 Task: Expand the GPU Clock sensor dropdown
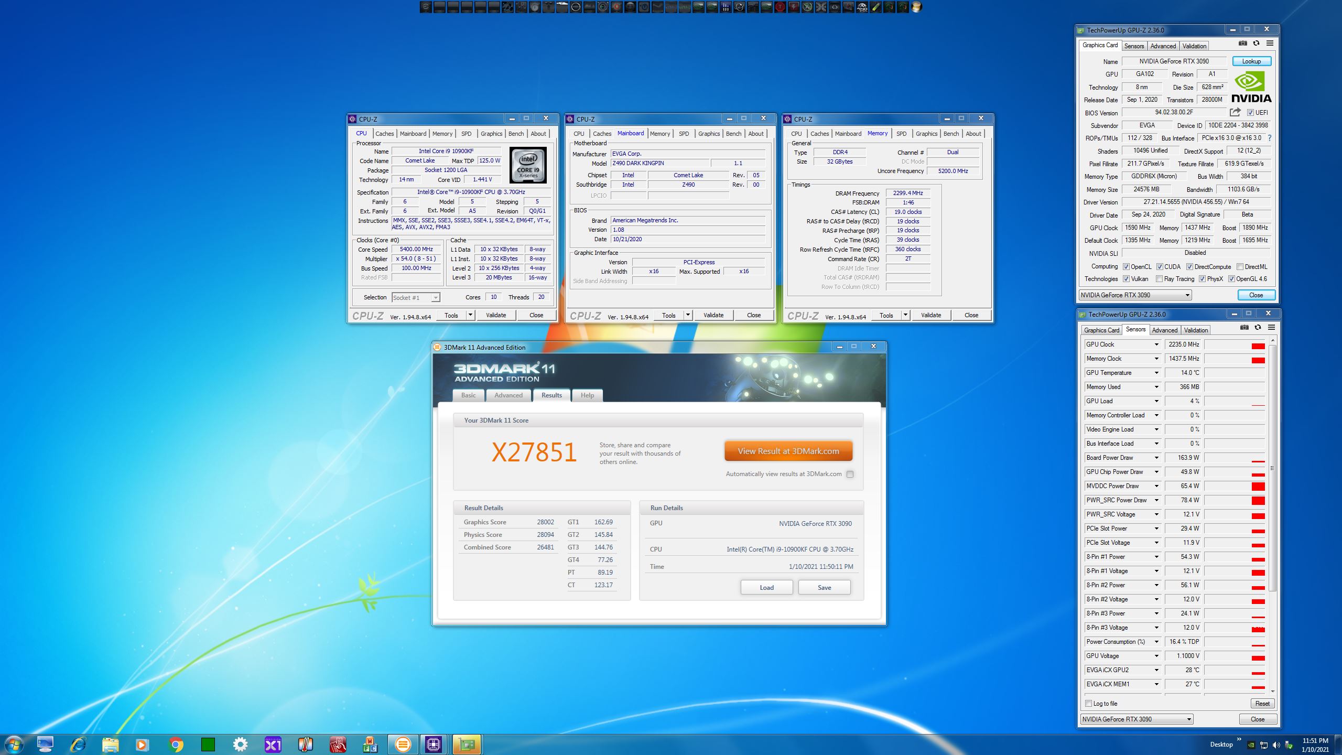pos(1156,344)
